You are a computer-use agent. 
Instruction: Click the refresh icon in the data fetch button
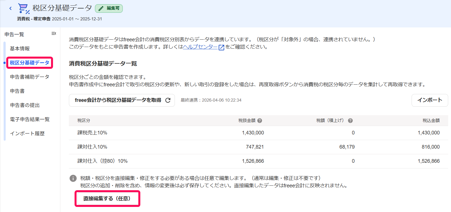(168, 100)
